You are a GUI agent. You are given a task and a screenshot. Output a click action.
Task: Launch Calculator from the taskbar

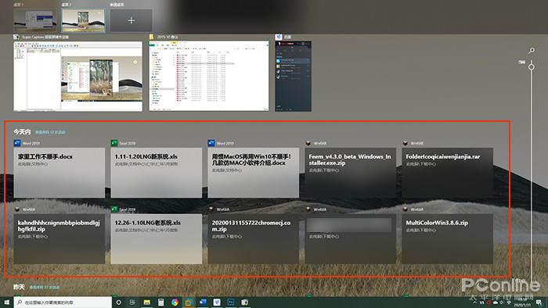[160, 303]
